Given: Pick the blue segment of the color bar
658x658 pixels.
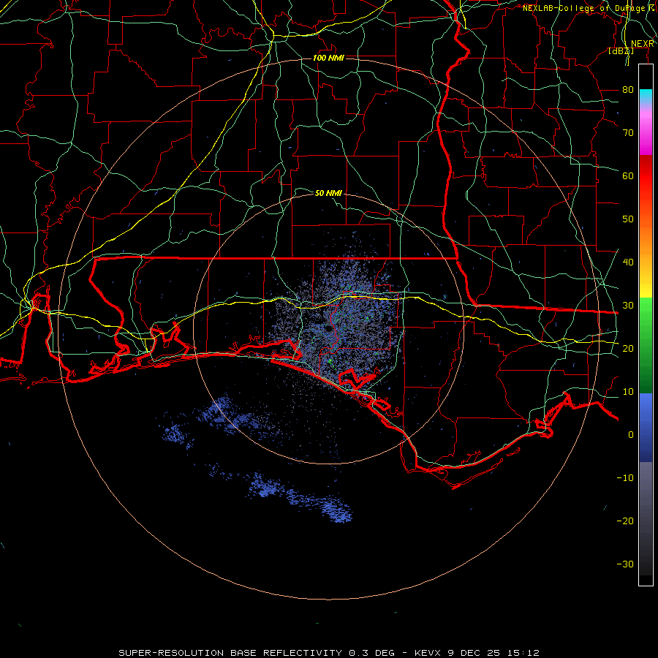Looking at the screenshot, I should [x=646, y=427].
